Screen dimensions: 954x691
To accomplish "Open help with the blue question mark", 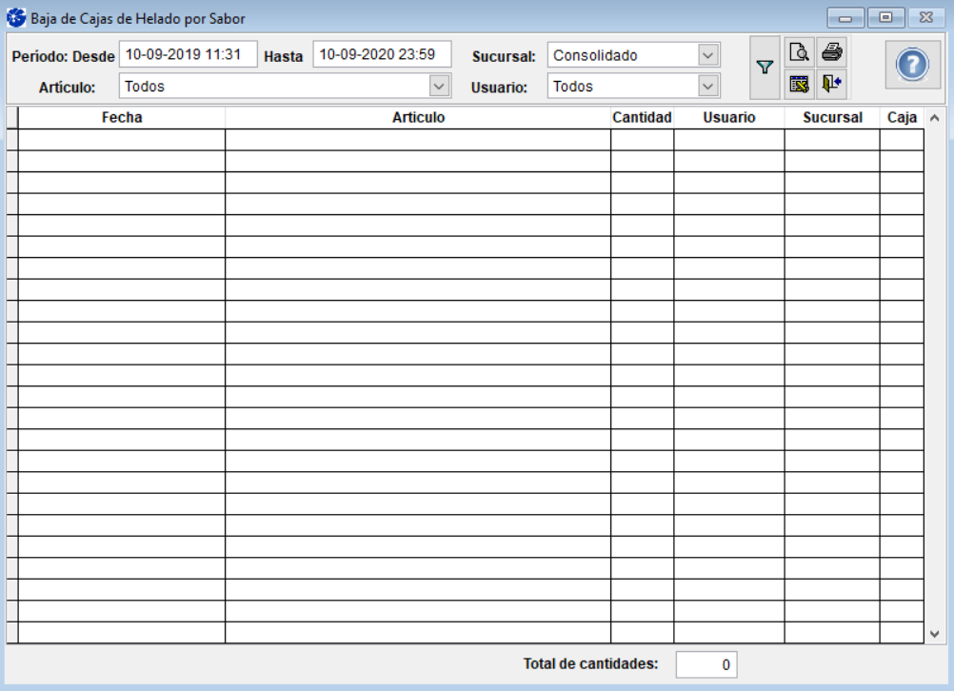I will tap(912, 65).
